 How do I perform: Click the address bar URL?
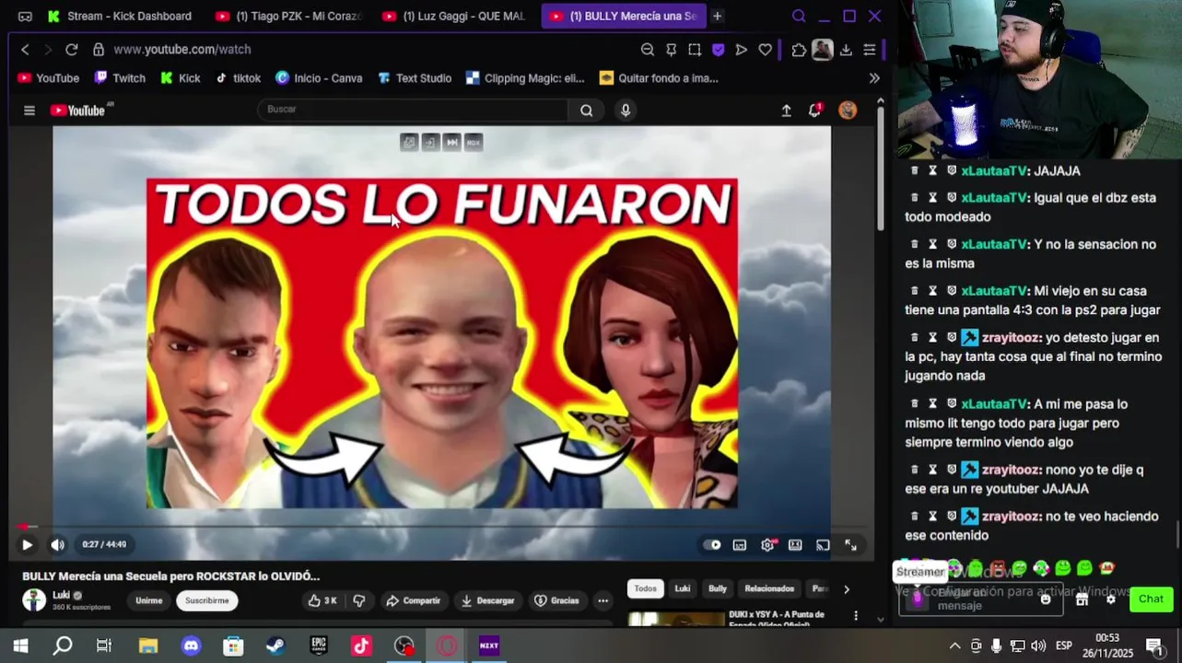[x=182, y=50]
